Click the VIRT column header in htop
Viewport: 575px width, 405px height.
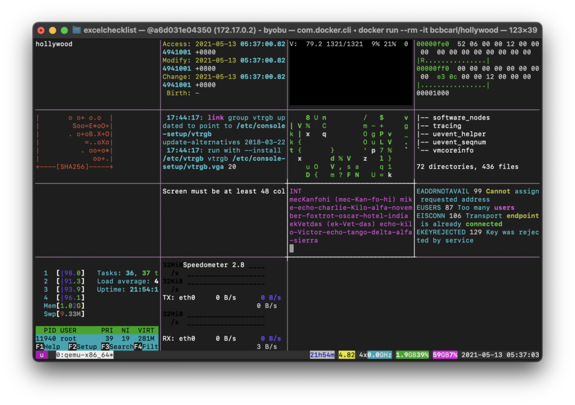pyautogui.click(x=146, y=330)
